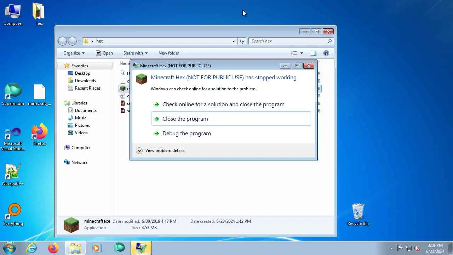Click the muted volume tray icon
Viewport: 453px width, 255px height.
click(x=417, y=248)
